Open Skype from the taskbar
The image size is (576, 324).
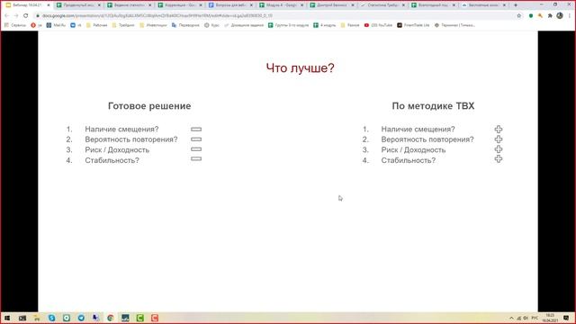52,318
